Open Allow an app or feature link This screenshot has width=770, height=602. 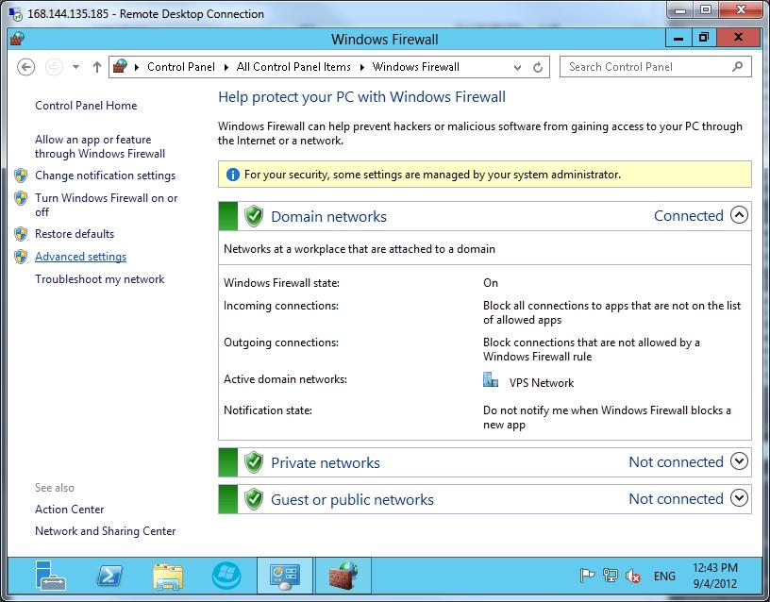point(100,146)
